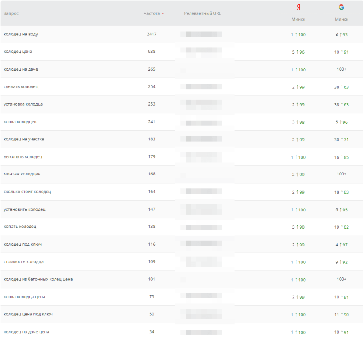
Task: Click the green arrow in Yandex position for "колодец цена"
Action: click(296, 52)
